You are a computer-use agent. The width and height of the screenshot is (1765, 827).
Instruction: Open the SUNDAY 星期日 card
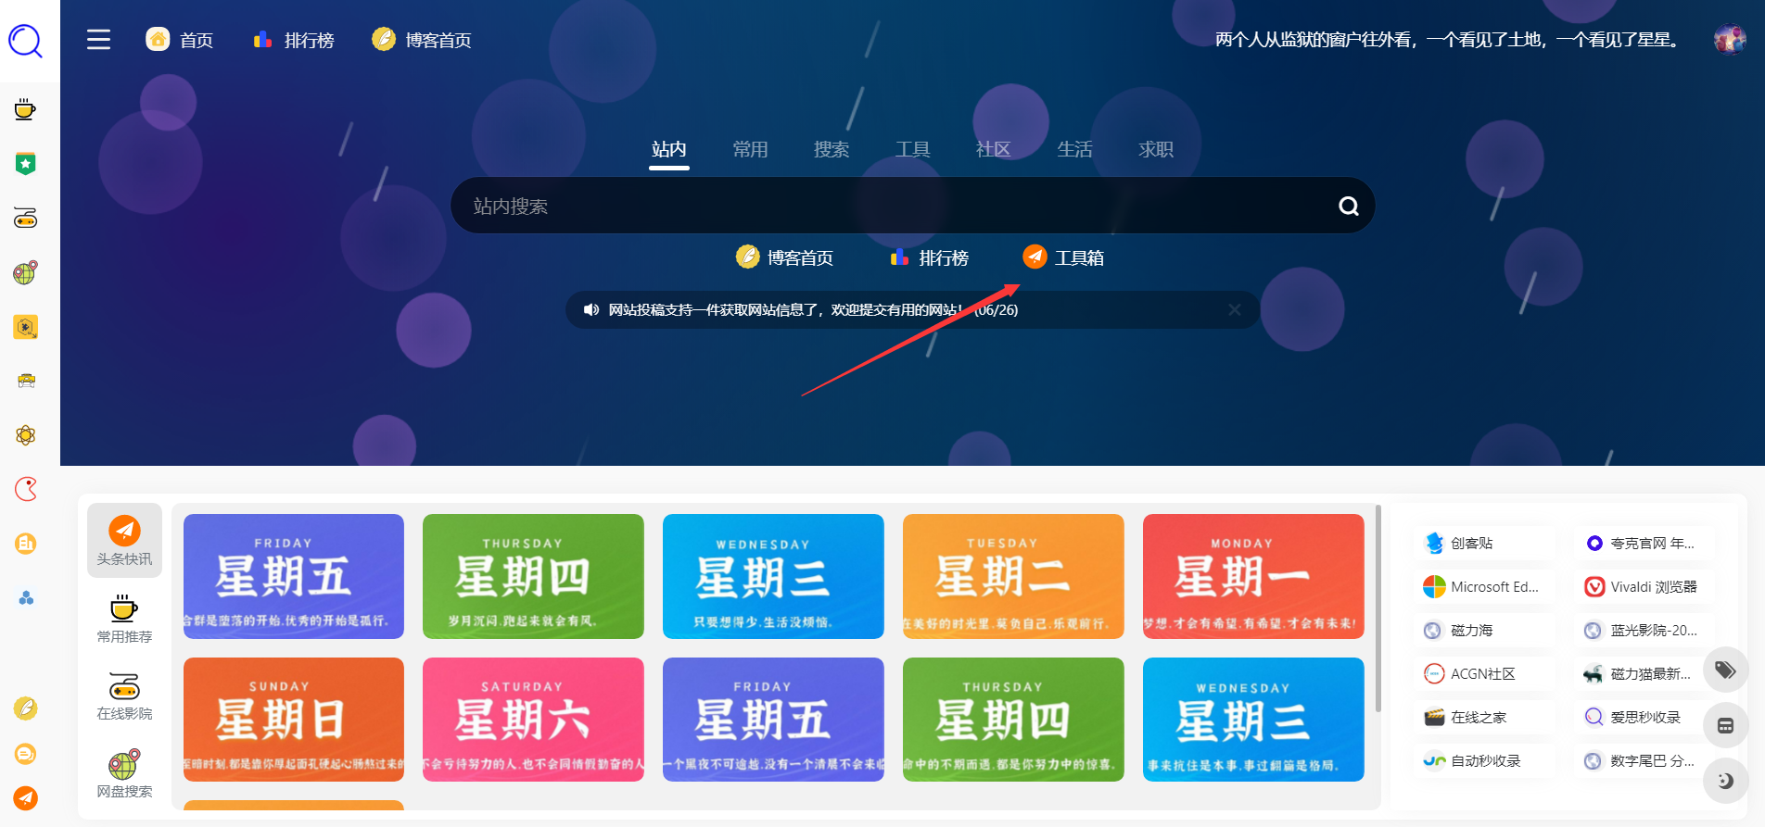point(294,720)
